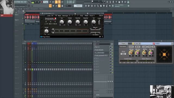Toggle Solo M button in bx_stereomaker
Viewport: 174px width, 98px height.
(x=51, y=22)
